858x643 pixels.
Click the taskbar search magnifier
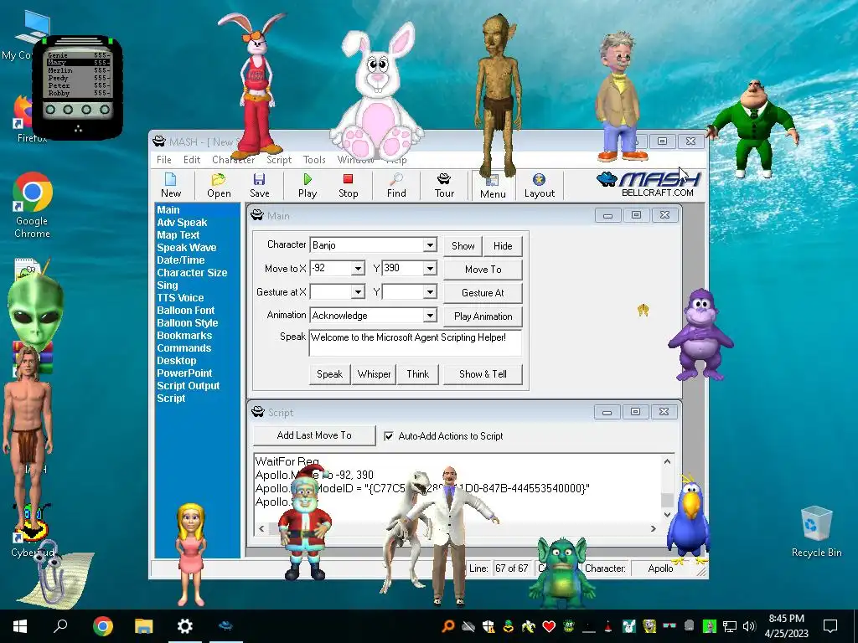coord(60,625)
